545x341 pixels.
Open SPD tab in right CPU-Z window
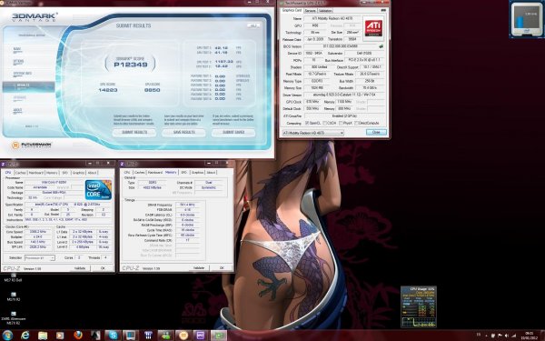[184, 172]
